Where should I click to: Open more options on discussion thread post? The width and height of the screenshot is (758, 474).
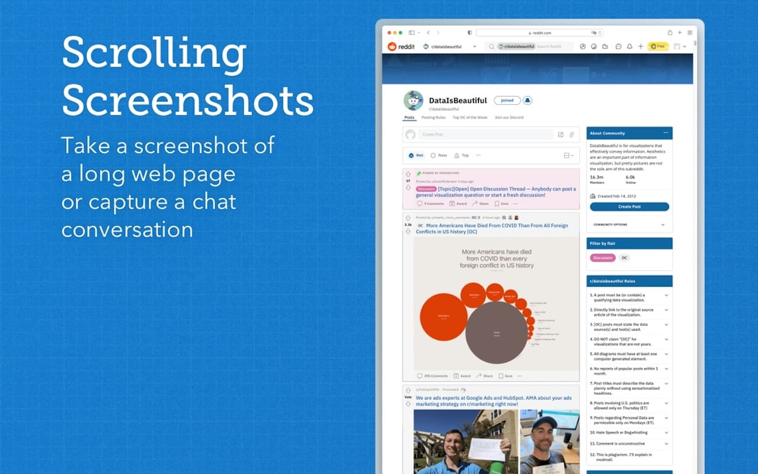point(516,203)
